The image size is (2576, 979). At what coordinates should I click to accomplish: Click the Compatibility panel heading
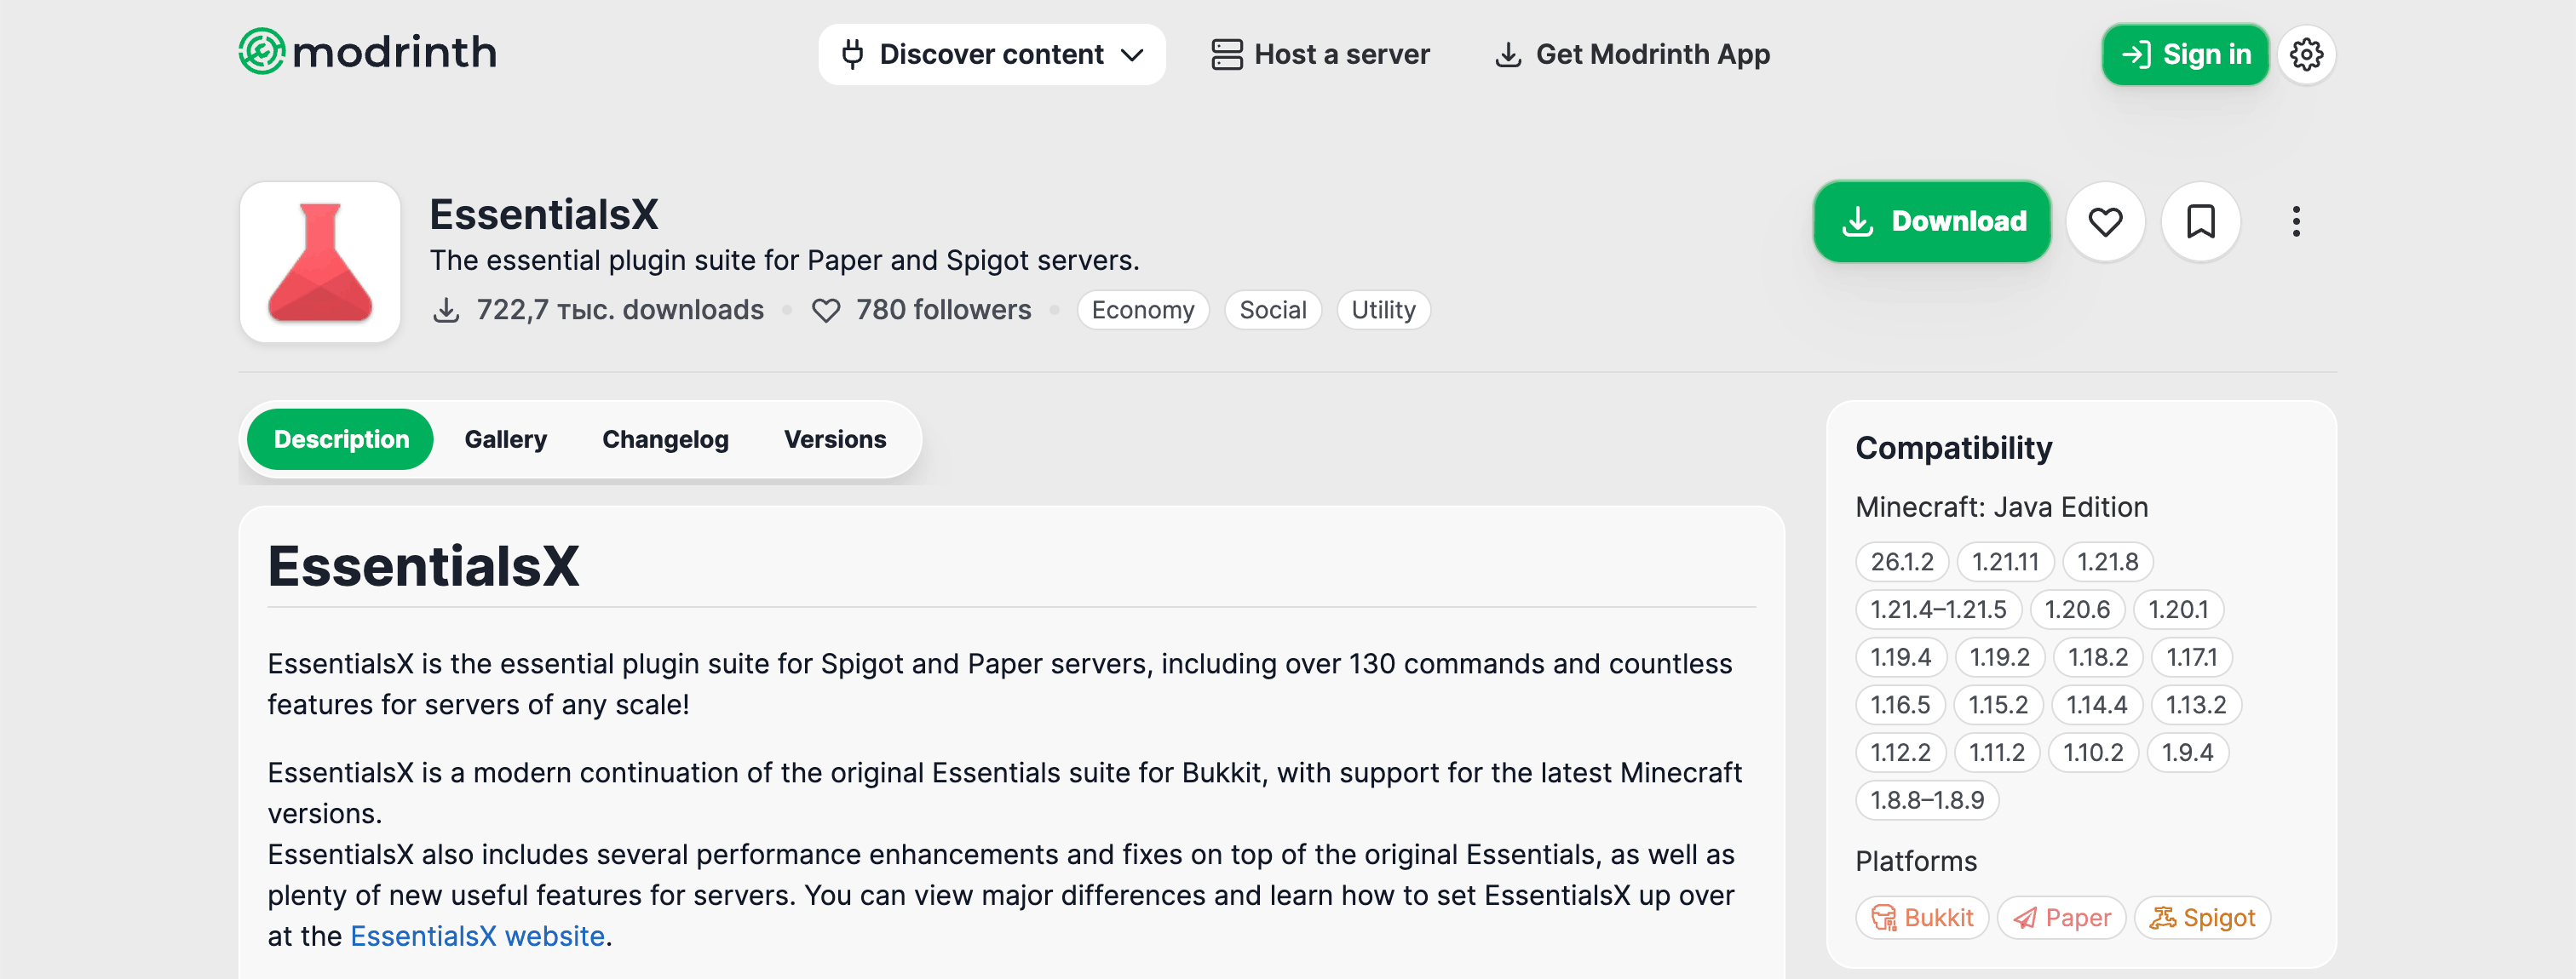tap(1953, 448)
